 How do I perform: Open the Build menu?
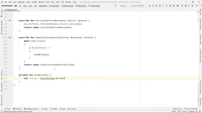(x=48, y=2)
